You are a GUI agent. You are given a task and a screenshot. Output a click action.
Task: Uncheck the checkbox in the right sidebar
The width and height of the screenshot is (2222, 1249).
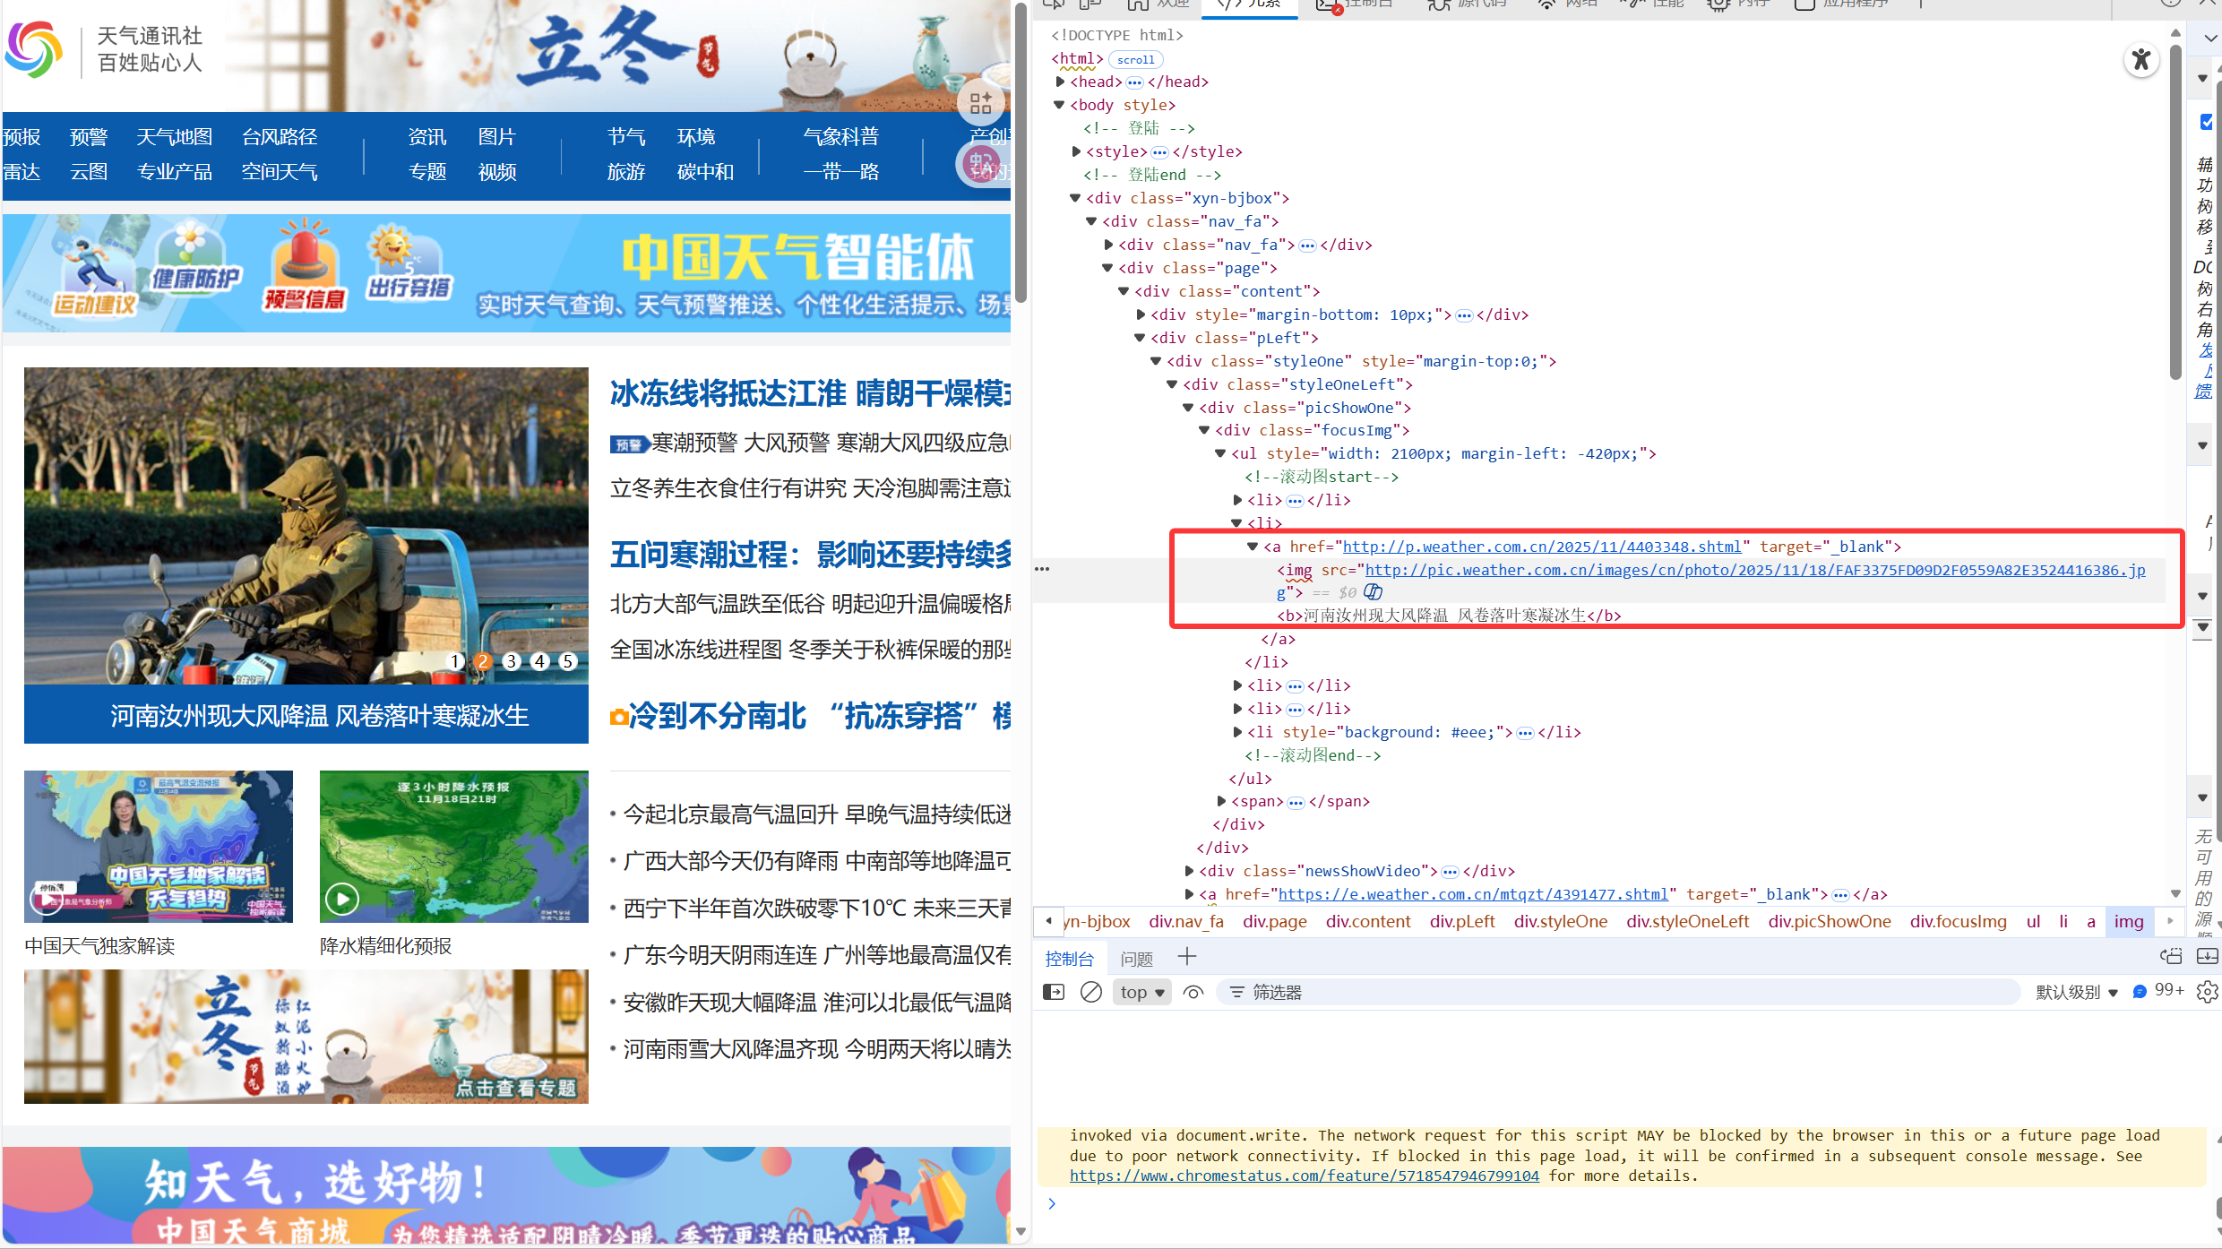2206,122
